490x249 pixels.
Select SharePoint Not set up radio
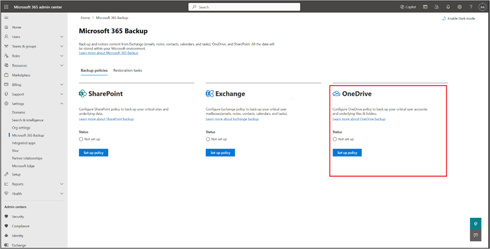(81, 139)
